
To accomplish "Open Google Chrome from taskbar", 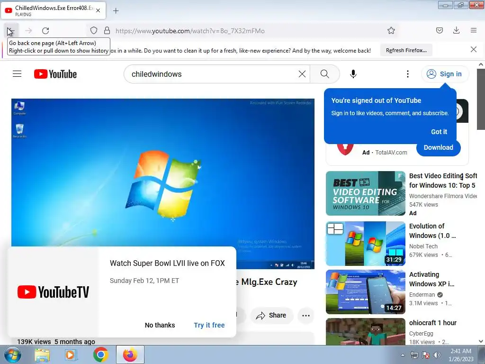I will click(100, 355).
